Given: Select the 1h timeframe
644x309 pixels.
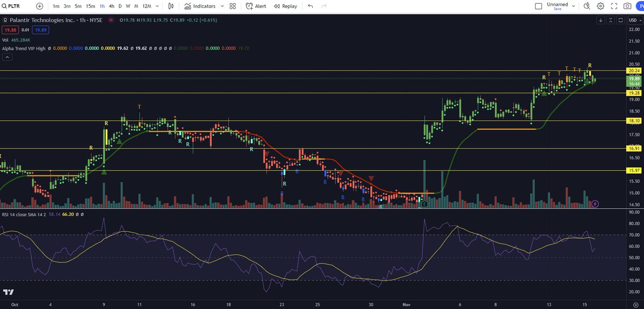Looking at the screenshot, I should 102,6.
